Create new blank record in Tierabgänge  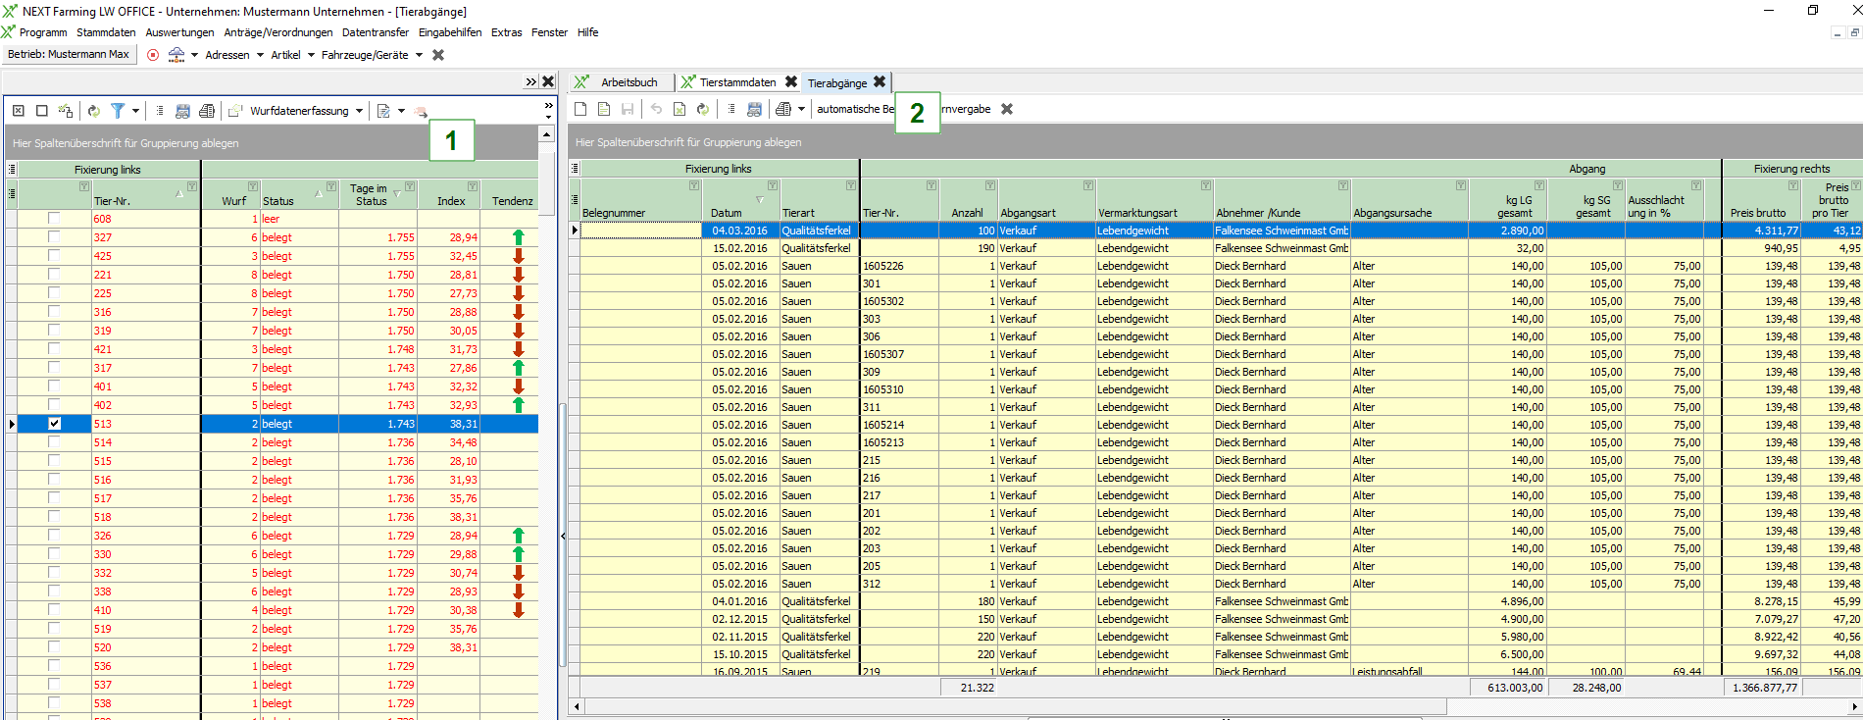click(x=580, y=109)
